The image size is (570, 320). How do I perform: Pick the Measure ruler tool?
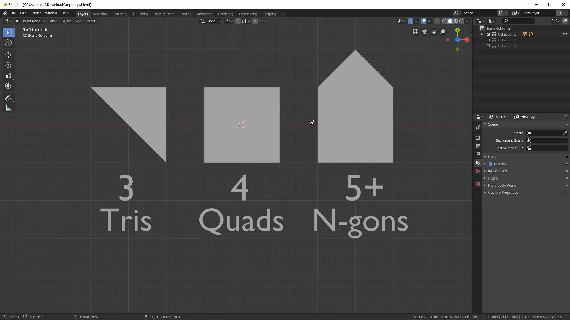(x=8, y=108)
